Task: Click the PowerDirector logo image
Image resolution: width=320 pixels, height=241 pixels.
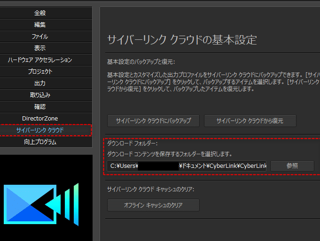Action: [41, 204]
